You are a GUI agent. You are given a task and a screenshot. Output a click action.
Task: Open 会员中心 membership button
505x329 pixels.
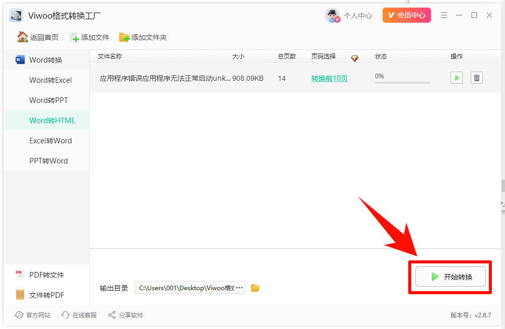point(406,15)
